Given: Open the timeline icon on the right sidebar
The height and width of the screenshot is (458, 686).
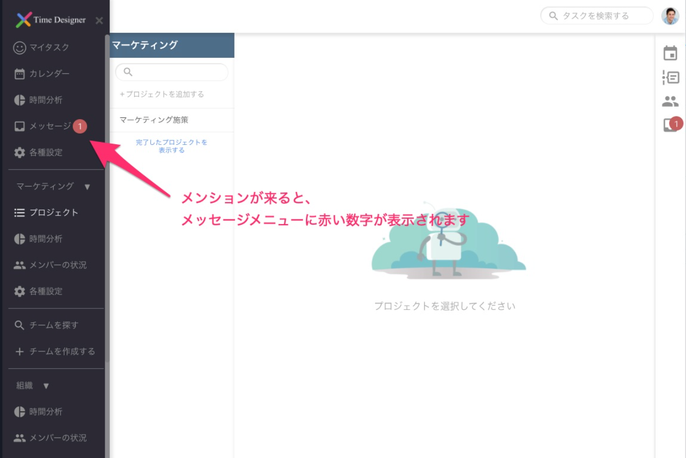Looking at the screenshot, I should (x=670, y=78).
